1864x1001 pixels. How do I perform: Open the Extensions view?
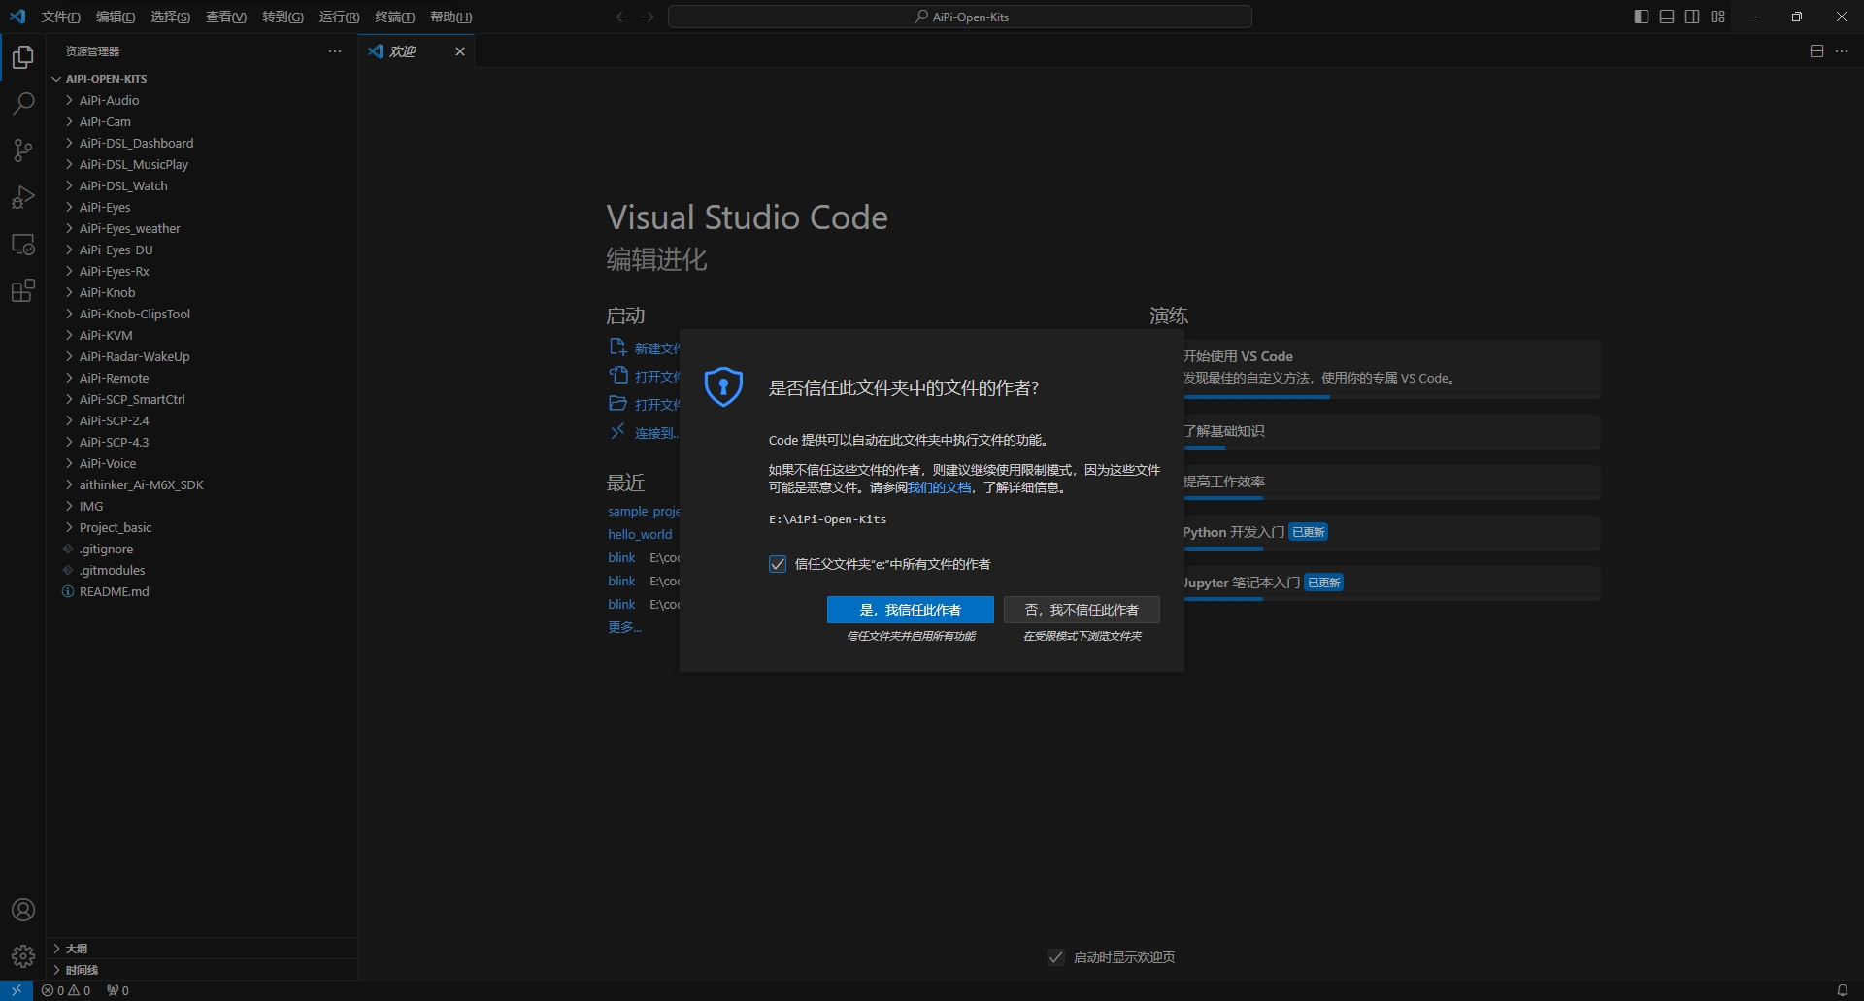23,290
